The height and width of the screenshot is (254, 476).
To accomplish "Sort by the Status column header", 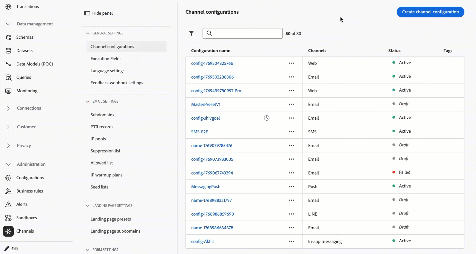I will 394,51.
